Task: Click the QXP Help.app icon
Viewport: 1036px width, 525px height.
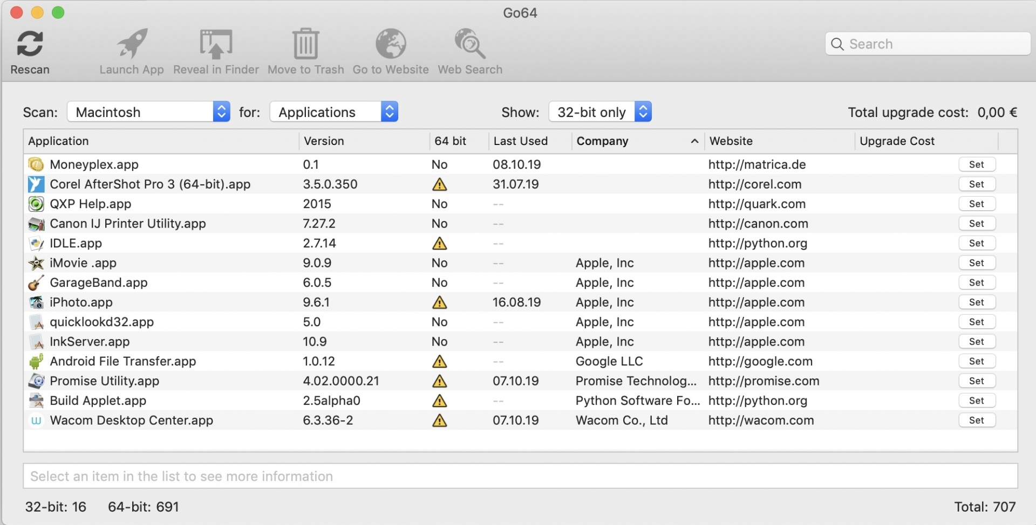Action: point(36,204)
